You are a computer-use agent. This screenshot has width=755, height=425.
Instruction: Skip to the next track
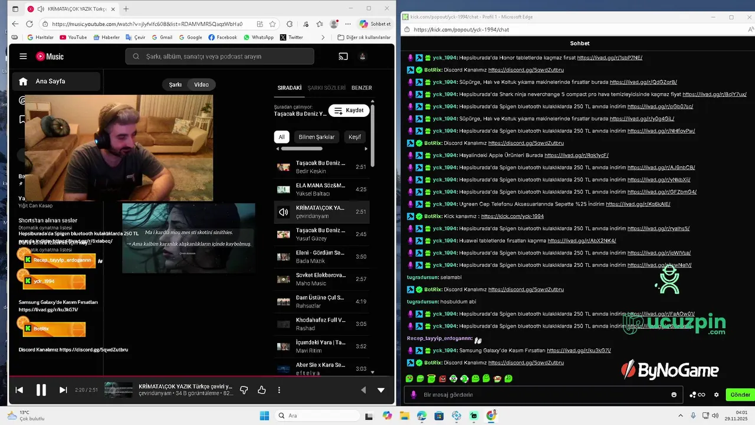(x=63, y=390)
